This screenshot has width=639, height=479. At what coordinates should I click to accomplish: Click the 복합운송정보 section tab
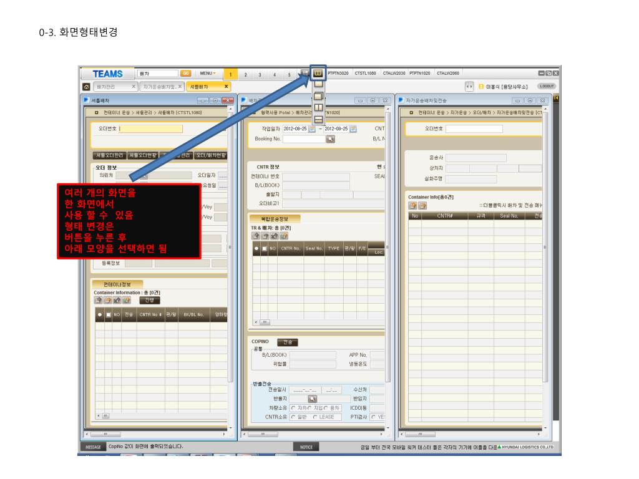[275, 219]
